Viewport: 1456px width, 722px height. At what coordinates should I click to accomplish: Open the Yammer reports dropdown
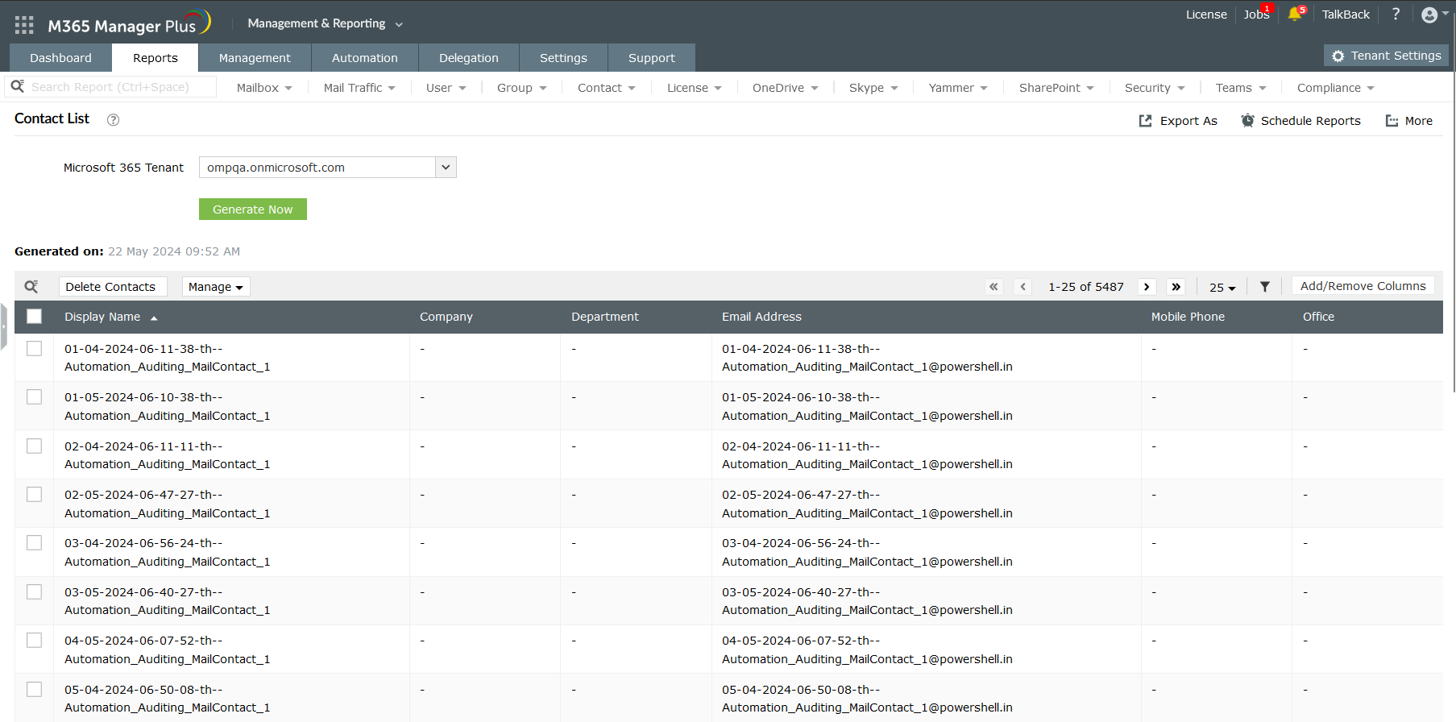coord(958,88)
